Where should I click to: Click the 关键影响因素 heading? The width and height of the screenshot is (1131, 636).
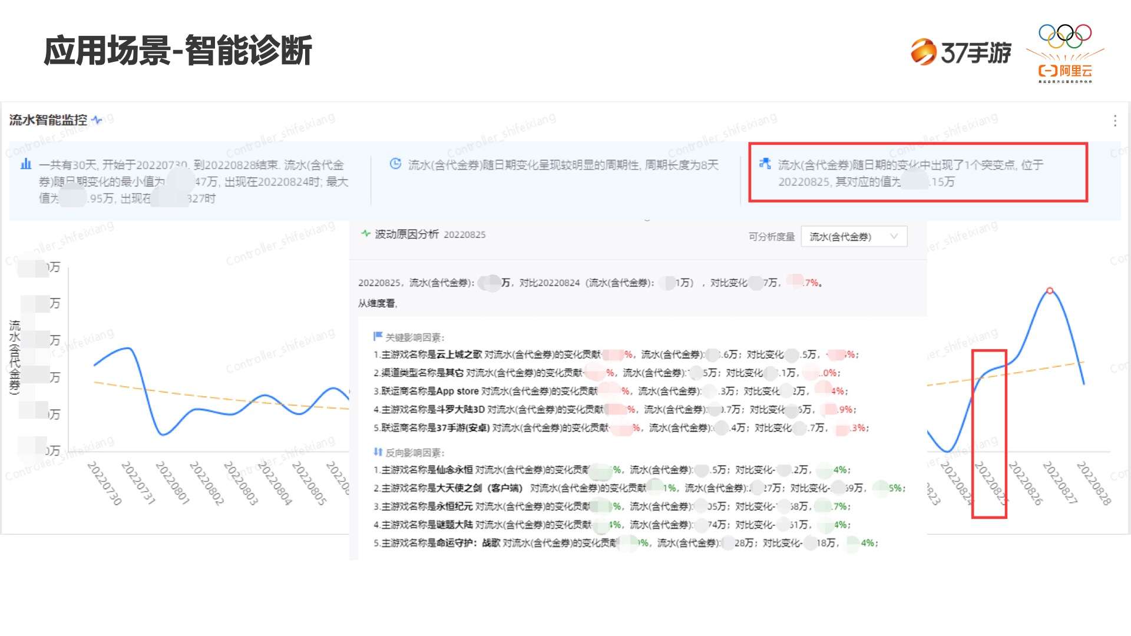(x=415, y=337)
